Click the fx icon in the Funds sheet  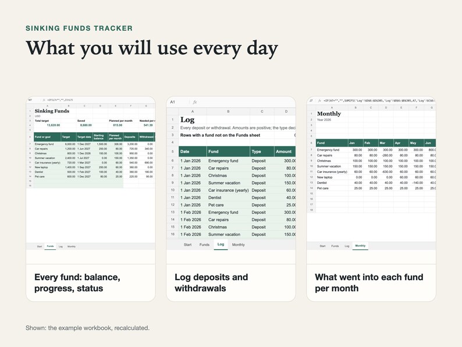click(x=44, y=100)
